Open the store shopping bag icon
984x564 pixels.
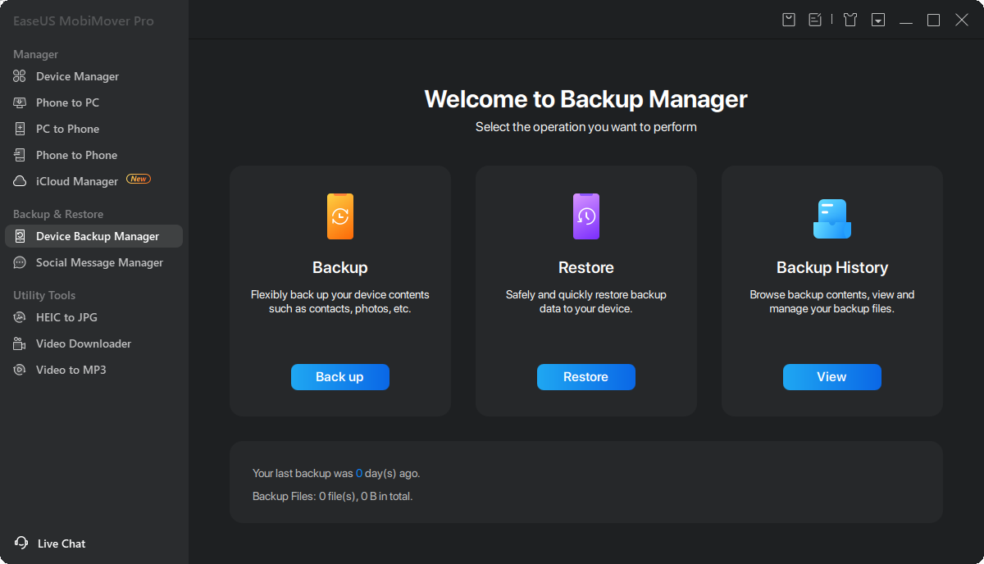click(789, 20)
